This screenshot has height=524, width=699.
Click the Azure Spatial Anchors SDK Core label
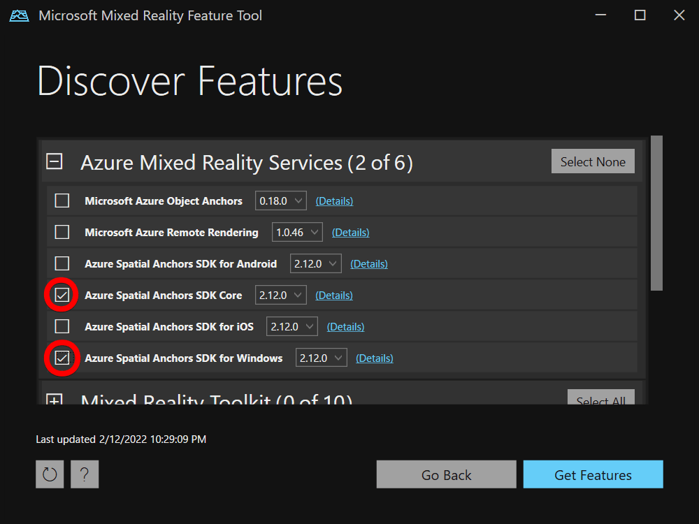pos(163,296)
